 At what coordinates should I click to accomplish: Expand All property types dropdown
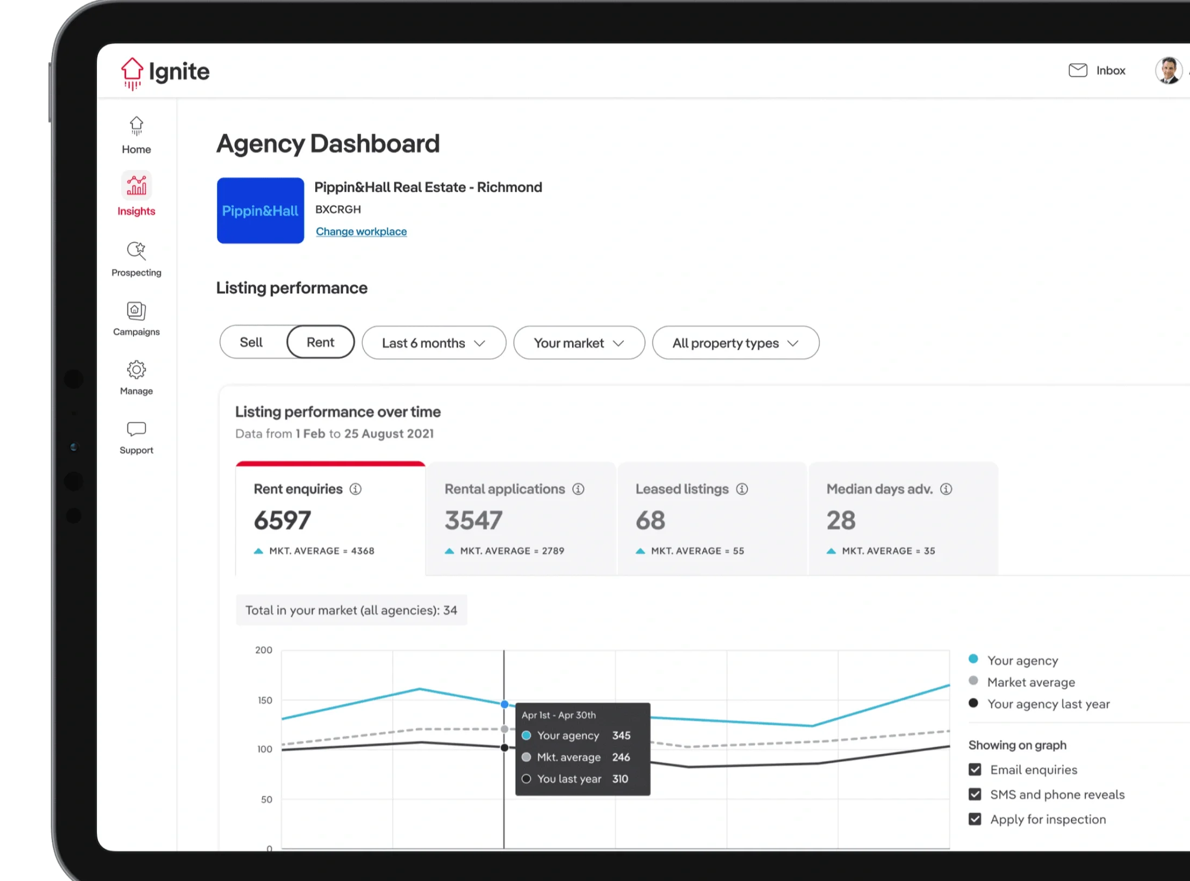[735, 343]
